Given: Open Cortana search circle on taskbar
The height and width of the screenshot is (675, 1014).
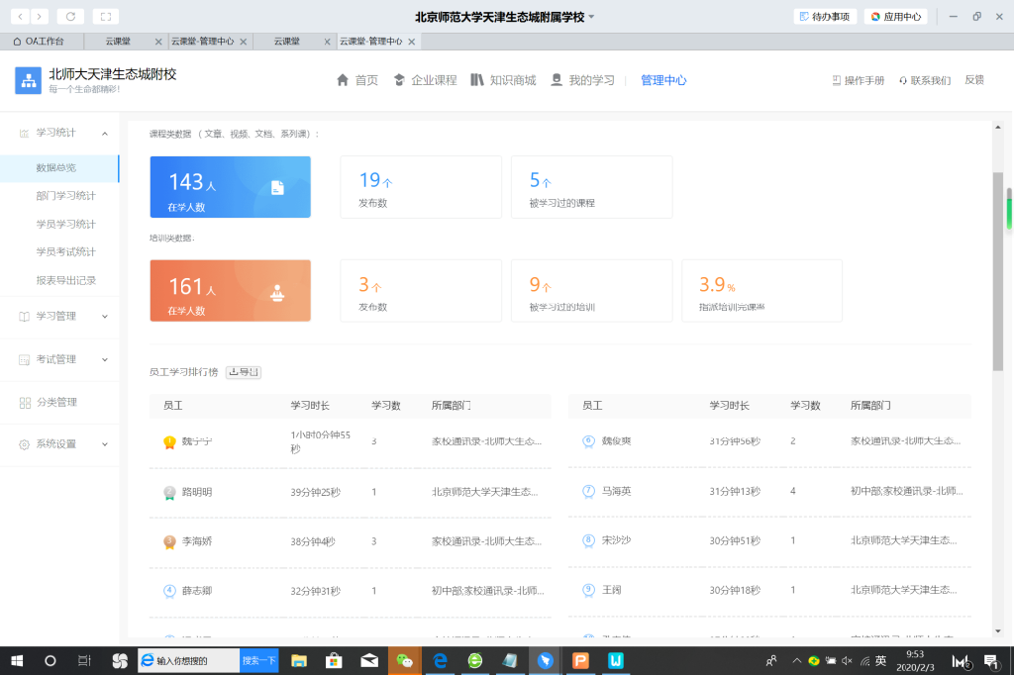Looking at the screenshot, I should [x=50, y=661].
